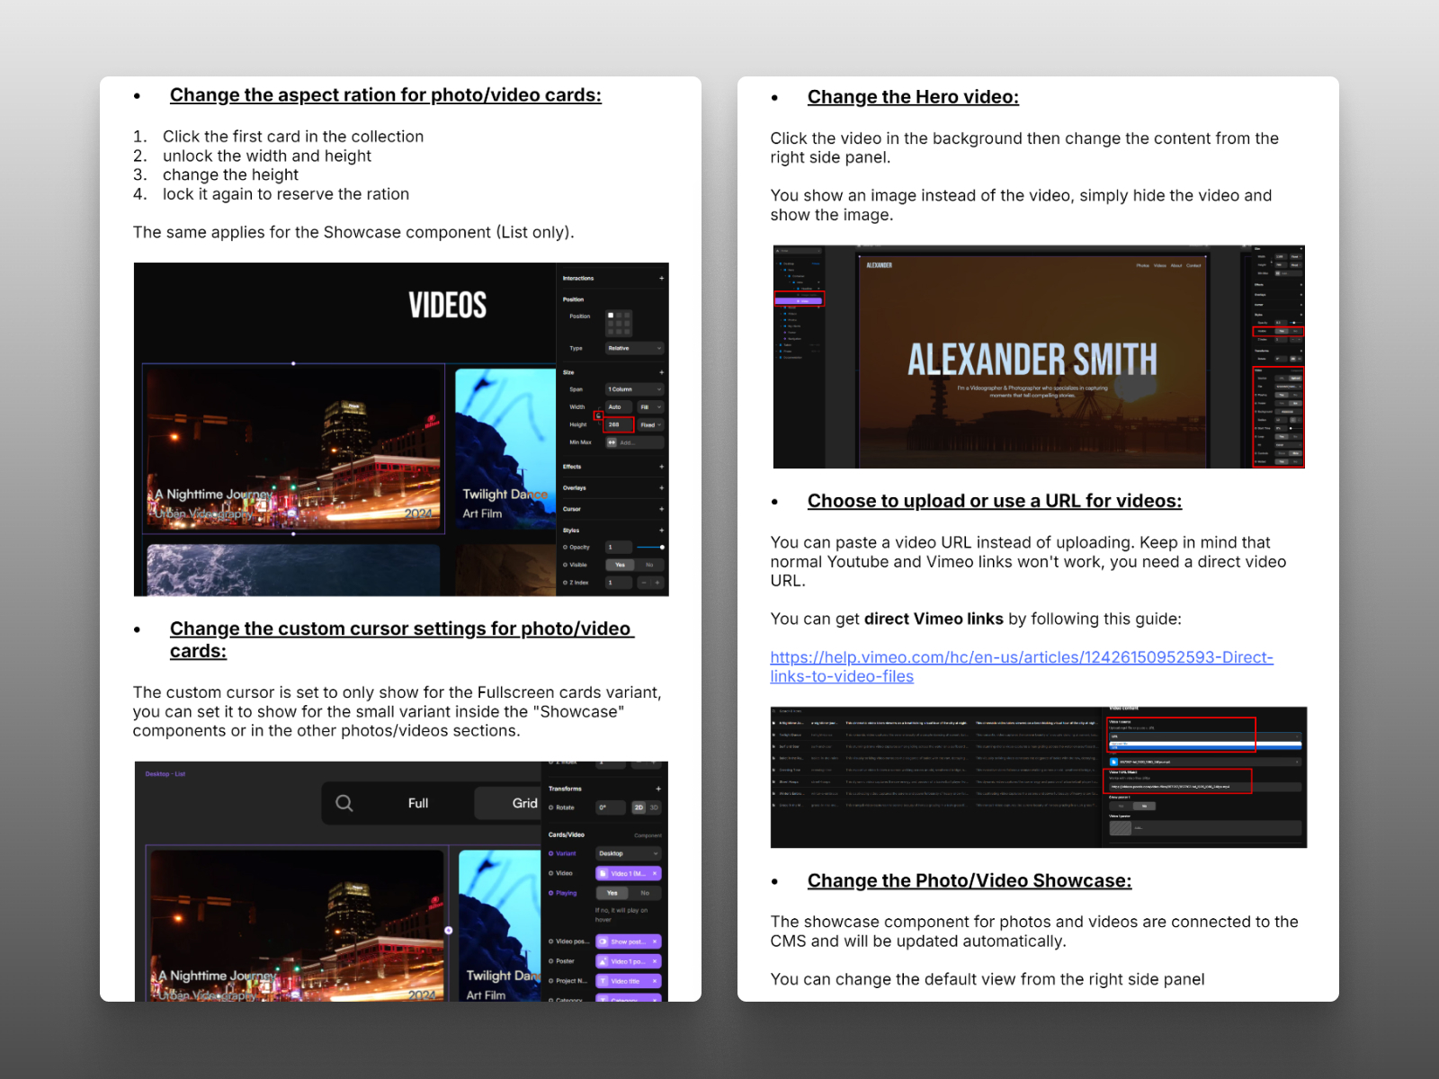The height and width of the screenshot is (1079, 1439).
Task: Select A Nighttime Journey card in Showcase
Action: point(297,924)
